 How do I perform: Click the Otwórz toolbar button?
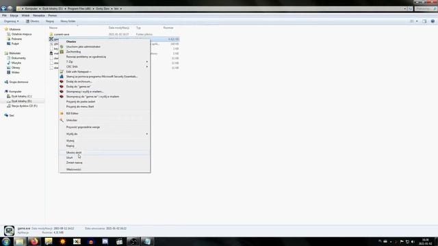pos(33,21)
